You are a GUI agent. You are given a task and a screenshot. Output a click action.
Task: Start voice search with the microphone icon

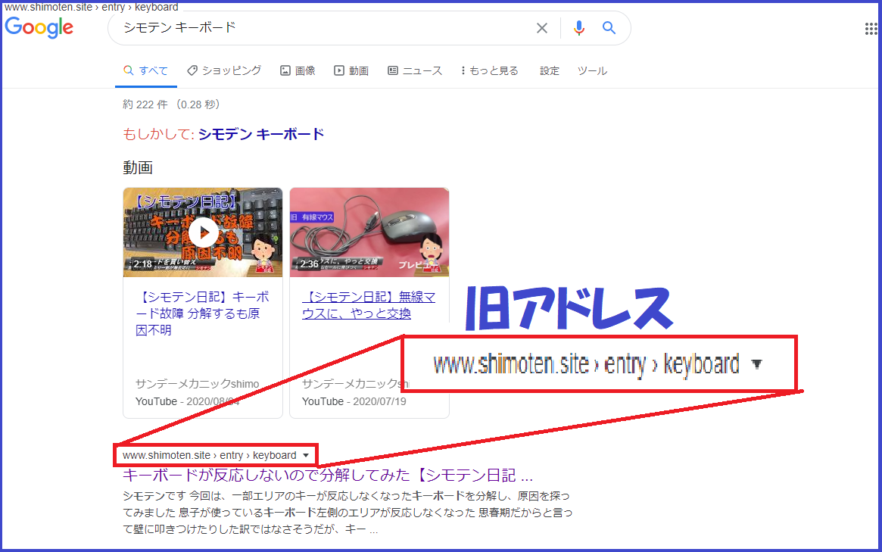579,27
